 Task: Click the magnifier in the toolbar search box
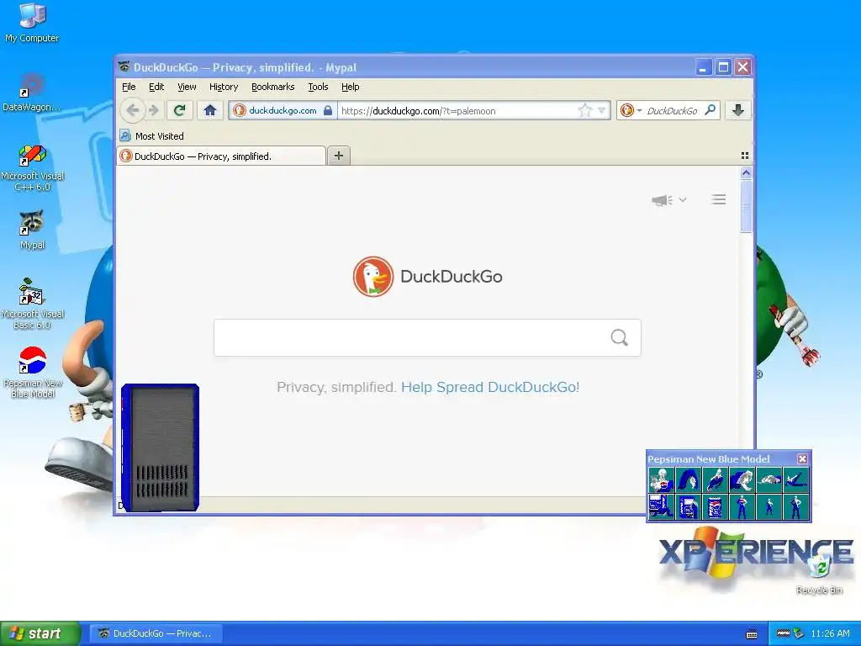[710, 110]
